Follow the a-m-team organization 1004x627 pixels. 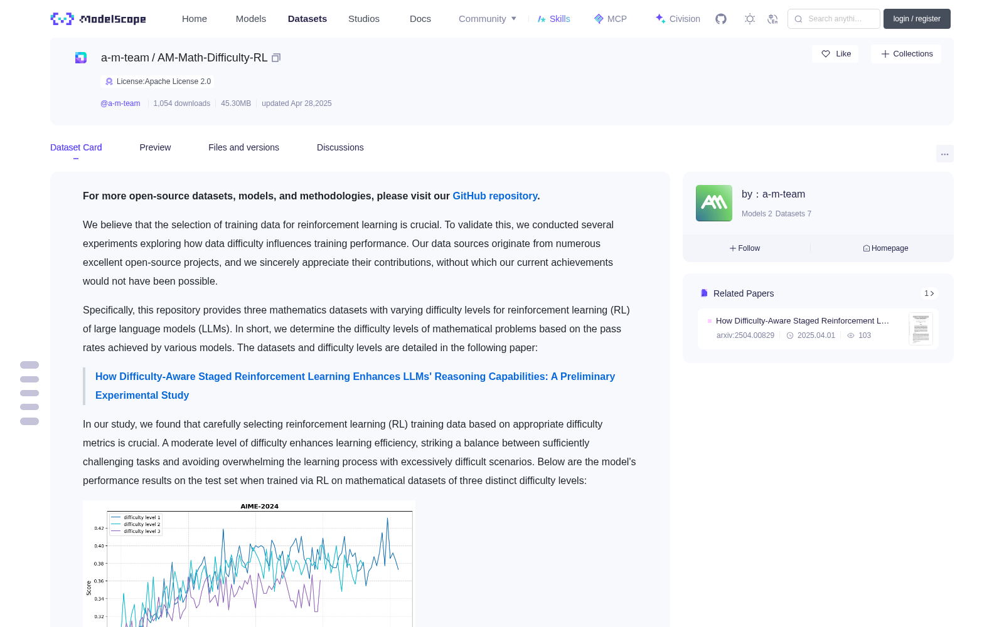click(745, 248)
